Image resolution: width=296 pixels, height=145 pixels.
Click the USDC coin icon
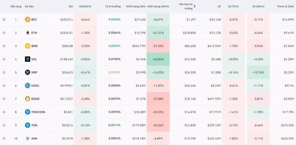pos(27,86)
